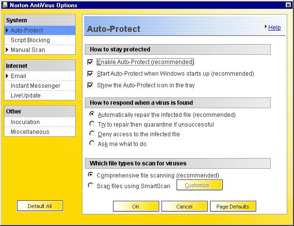The width and height of the screenshot is (294, 226).
Task: Select Deny access to the infected file
Action: pyautogui.click(x=91, y=134)
